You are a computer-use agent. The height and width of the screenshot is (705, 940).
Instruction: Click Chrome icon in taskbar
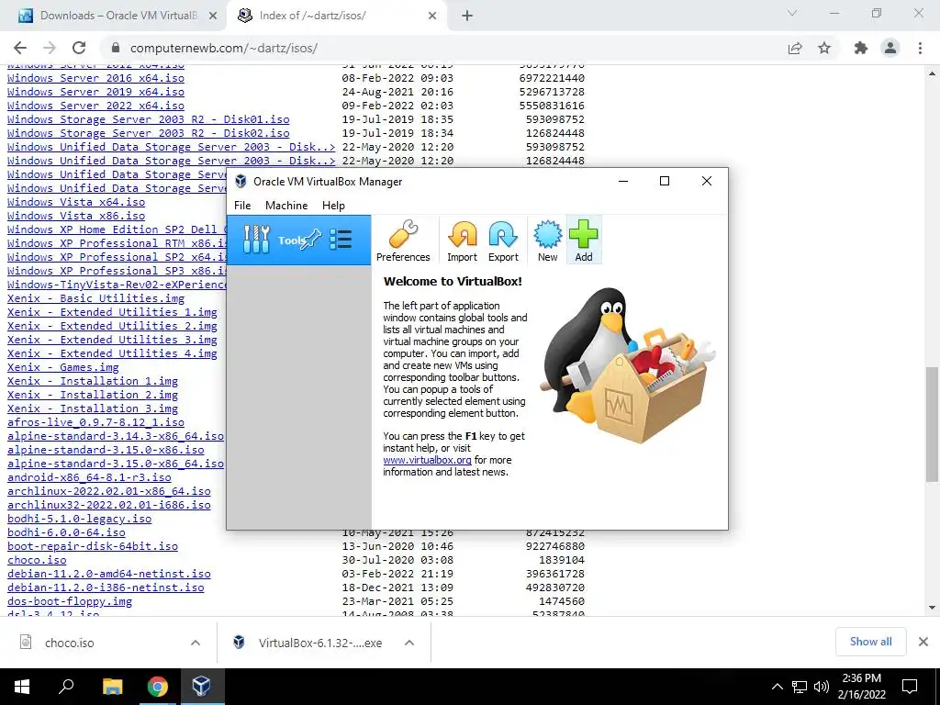[157, 687]
